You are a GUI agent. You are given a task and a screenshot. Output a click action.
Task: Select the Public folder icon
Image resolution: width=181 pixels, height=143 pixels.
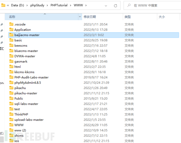point(11,98)
